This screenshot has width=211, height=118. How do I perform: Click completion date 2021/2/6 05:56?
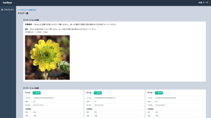pos(160,105)
